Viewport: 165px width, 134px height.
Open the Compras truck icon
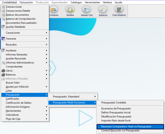click(54, 10)
